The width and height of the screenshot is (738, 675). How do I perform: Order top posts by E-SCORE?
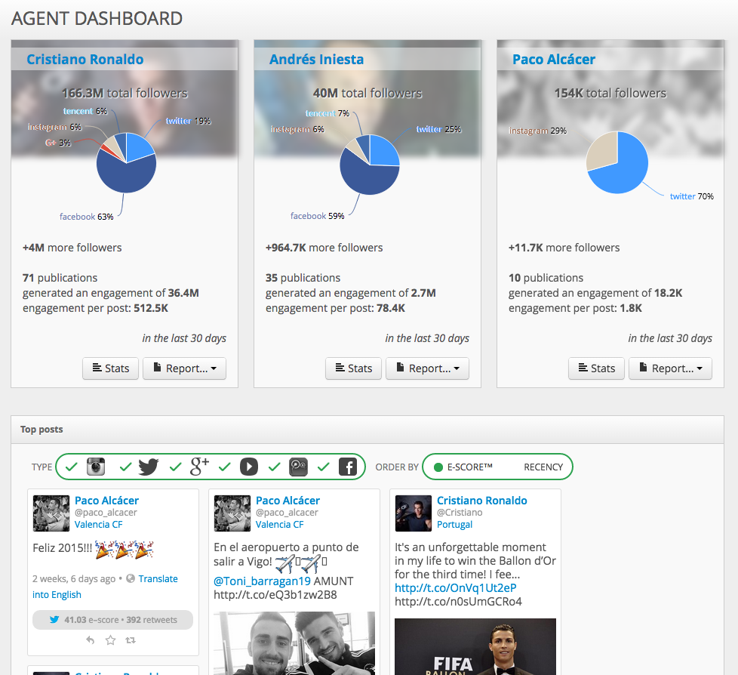click(x=463, y=467)
